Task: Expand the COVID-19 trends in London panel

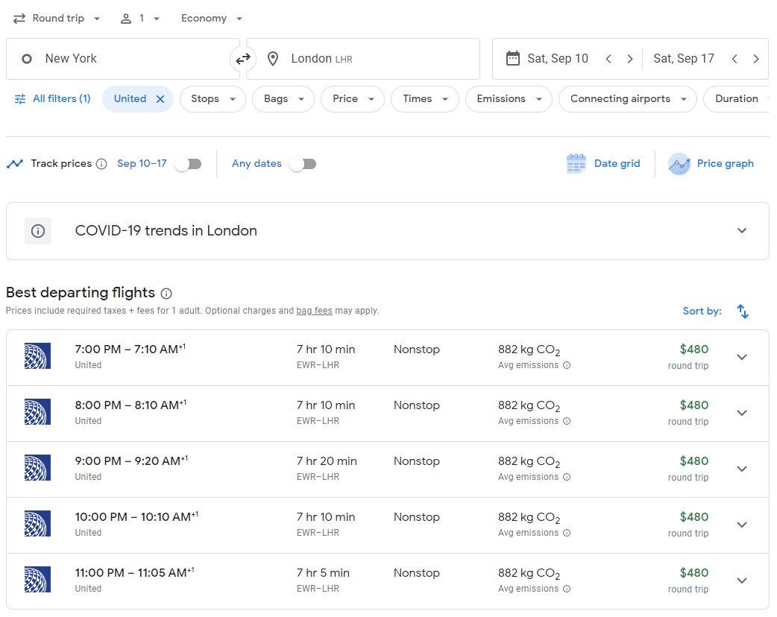Action: tap(741, 231)
